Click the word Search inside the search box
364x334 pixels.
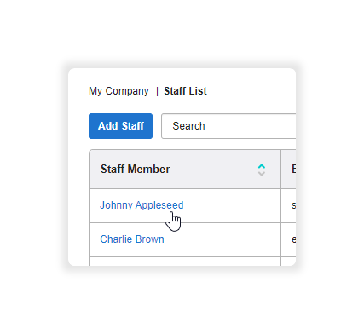click(188, 126)
